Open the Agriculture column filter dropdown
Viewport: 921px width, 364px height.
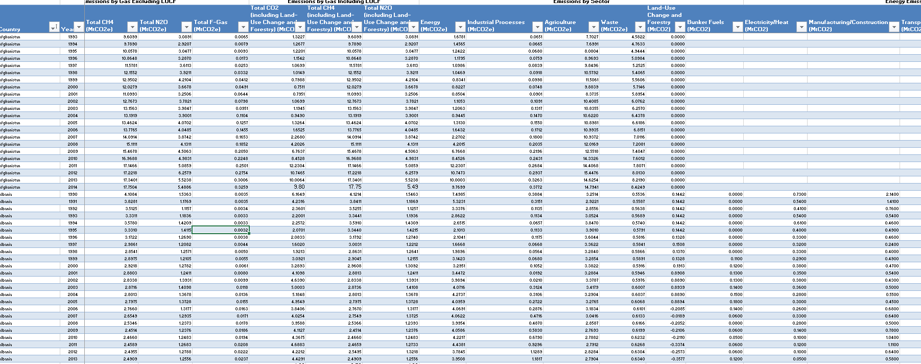pyautogui.click(x=594, y=27)
